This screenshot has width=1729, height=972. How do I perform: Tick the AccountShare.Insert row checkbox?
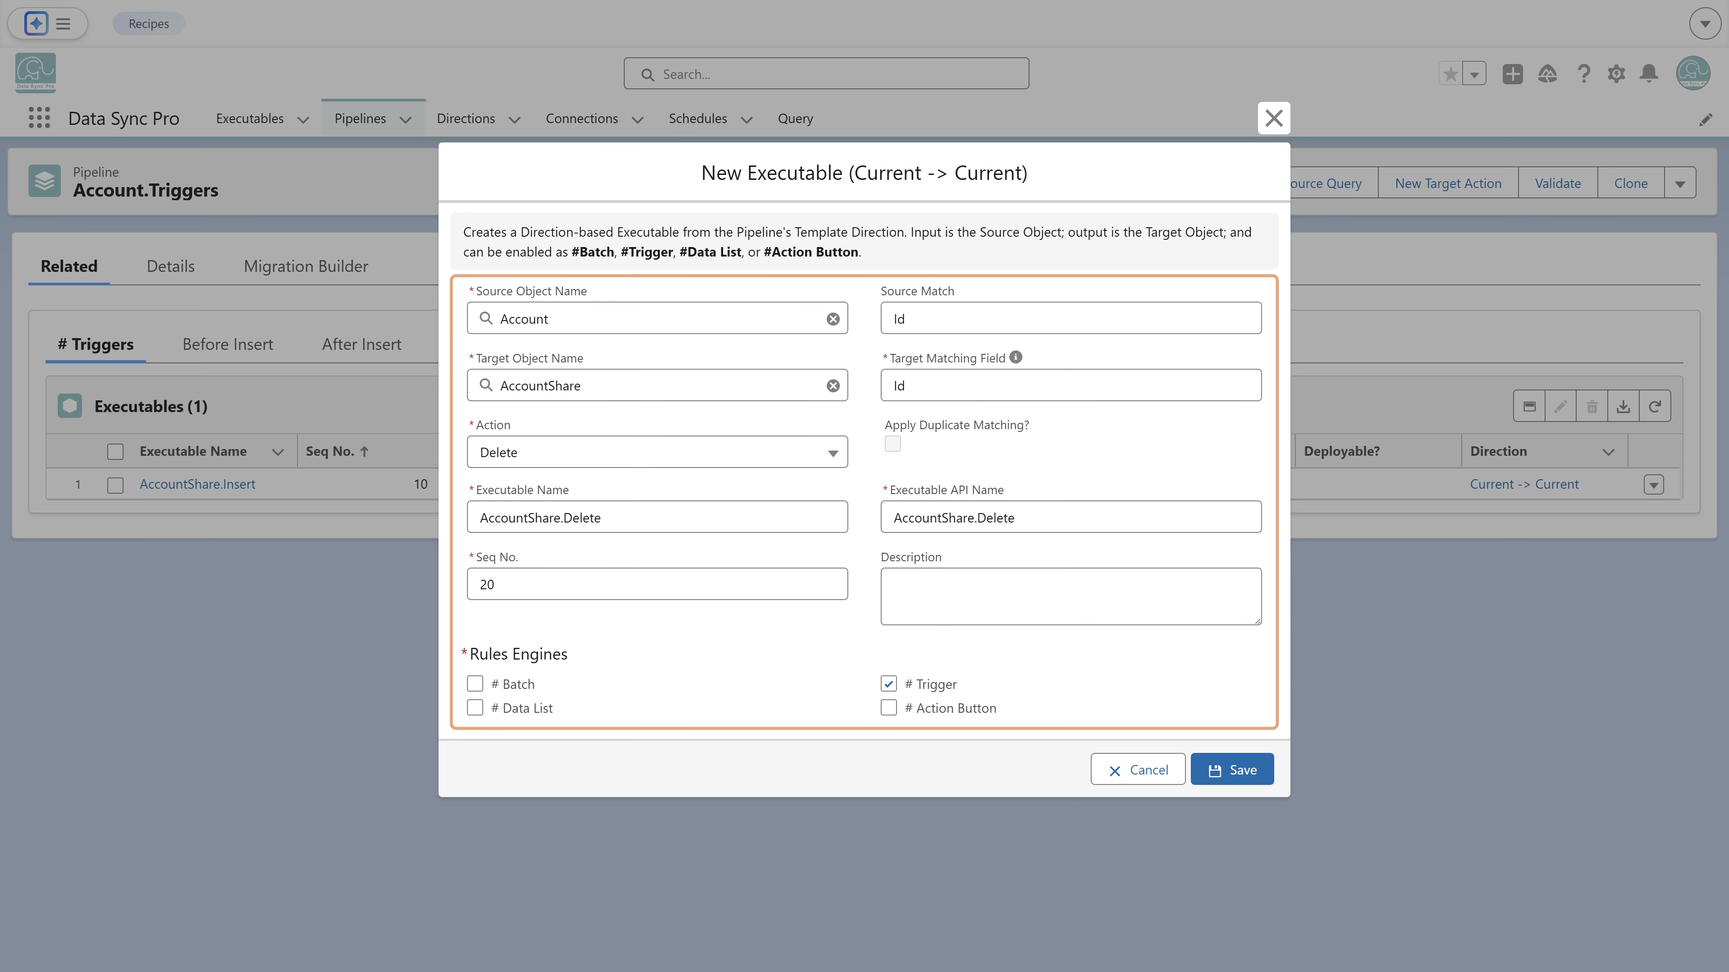(115, 485)
